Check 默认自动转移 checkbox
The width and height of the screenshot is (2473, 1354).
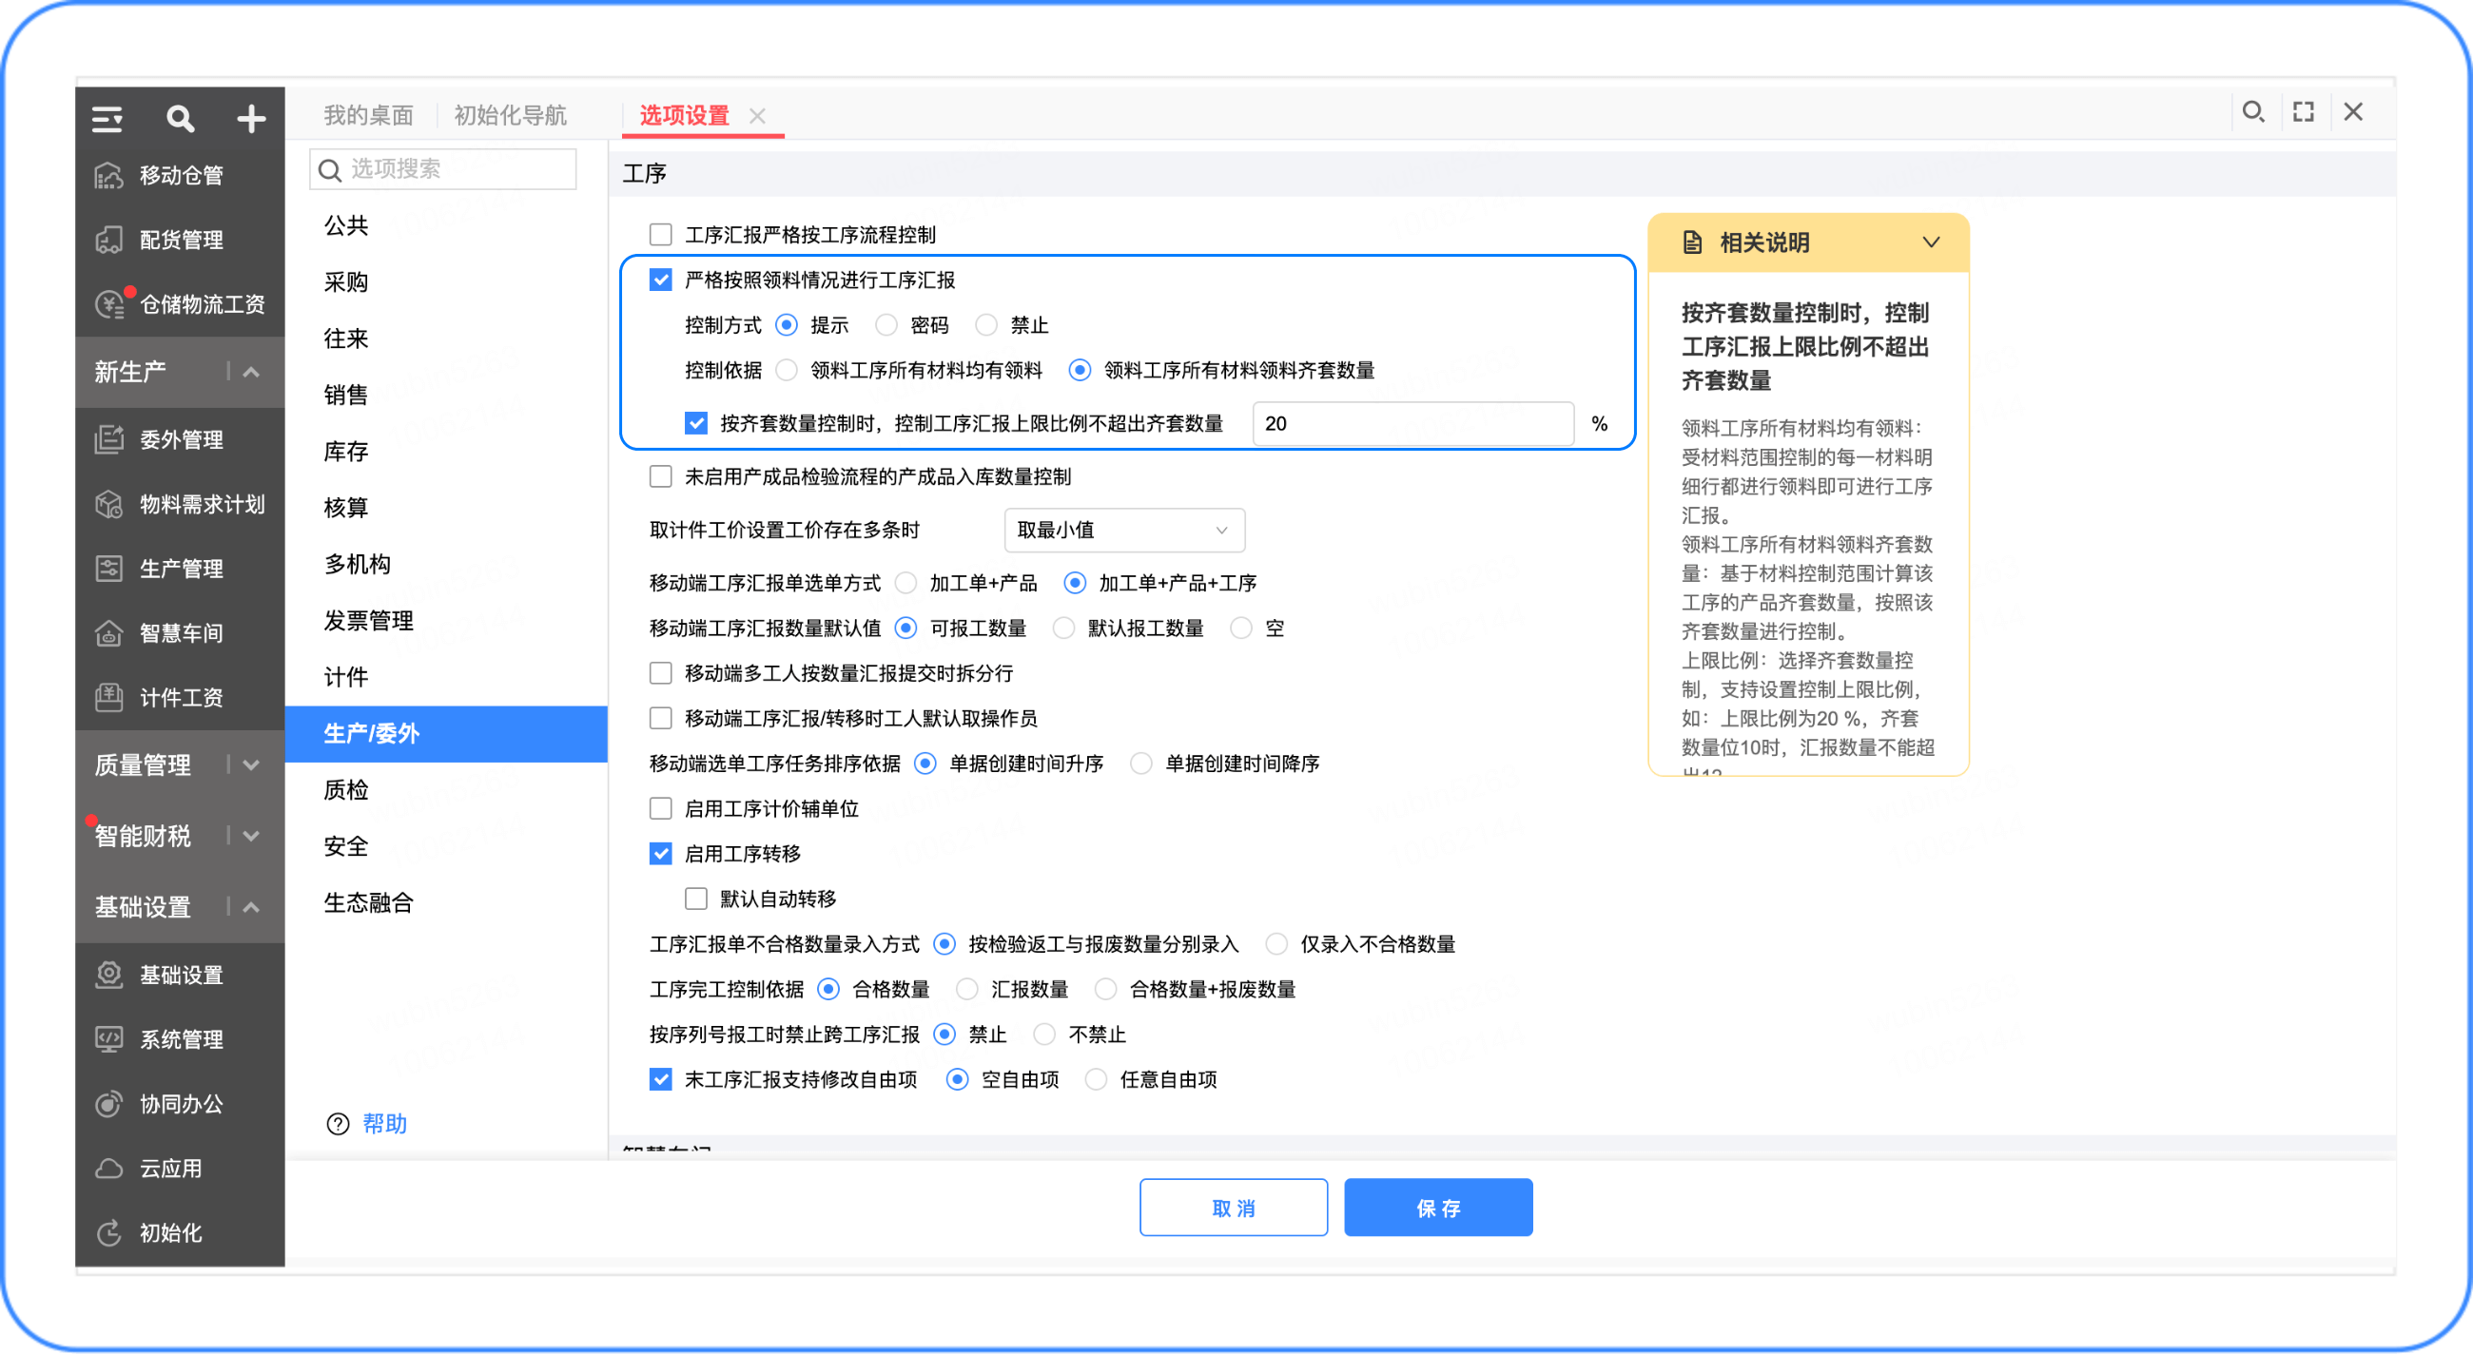(x=696, y=899)
